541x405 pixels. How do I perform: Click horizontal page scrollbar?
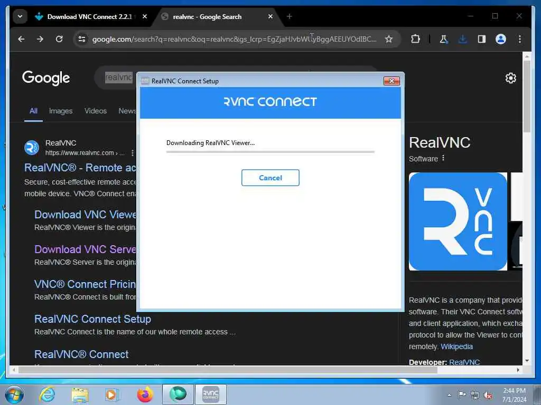click(228, 370)
